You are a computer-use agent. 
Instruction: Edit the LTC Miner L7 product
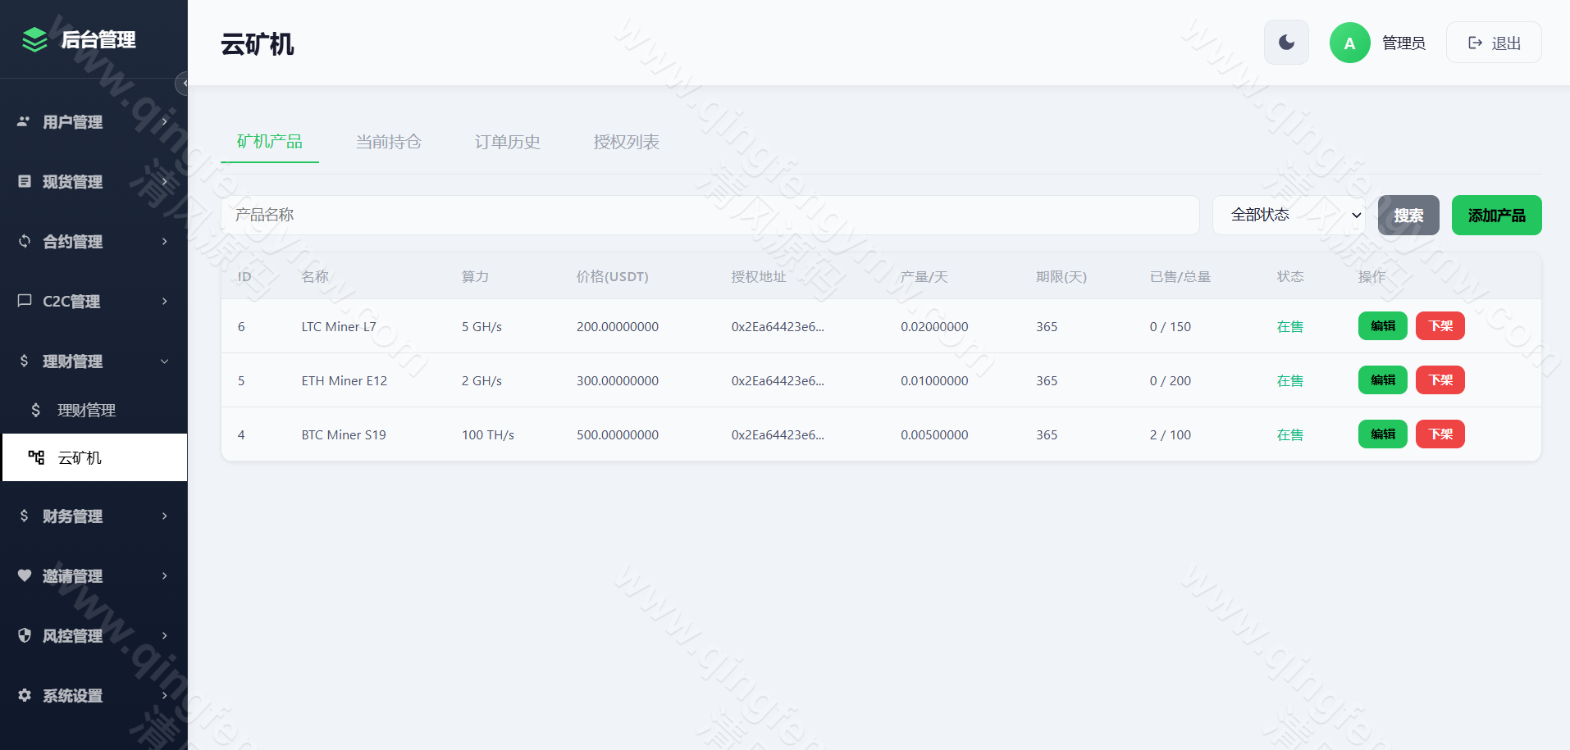(1383, 326)
